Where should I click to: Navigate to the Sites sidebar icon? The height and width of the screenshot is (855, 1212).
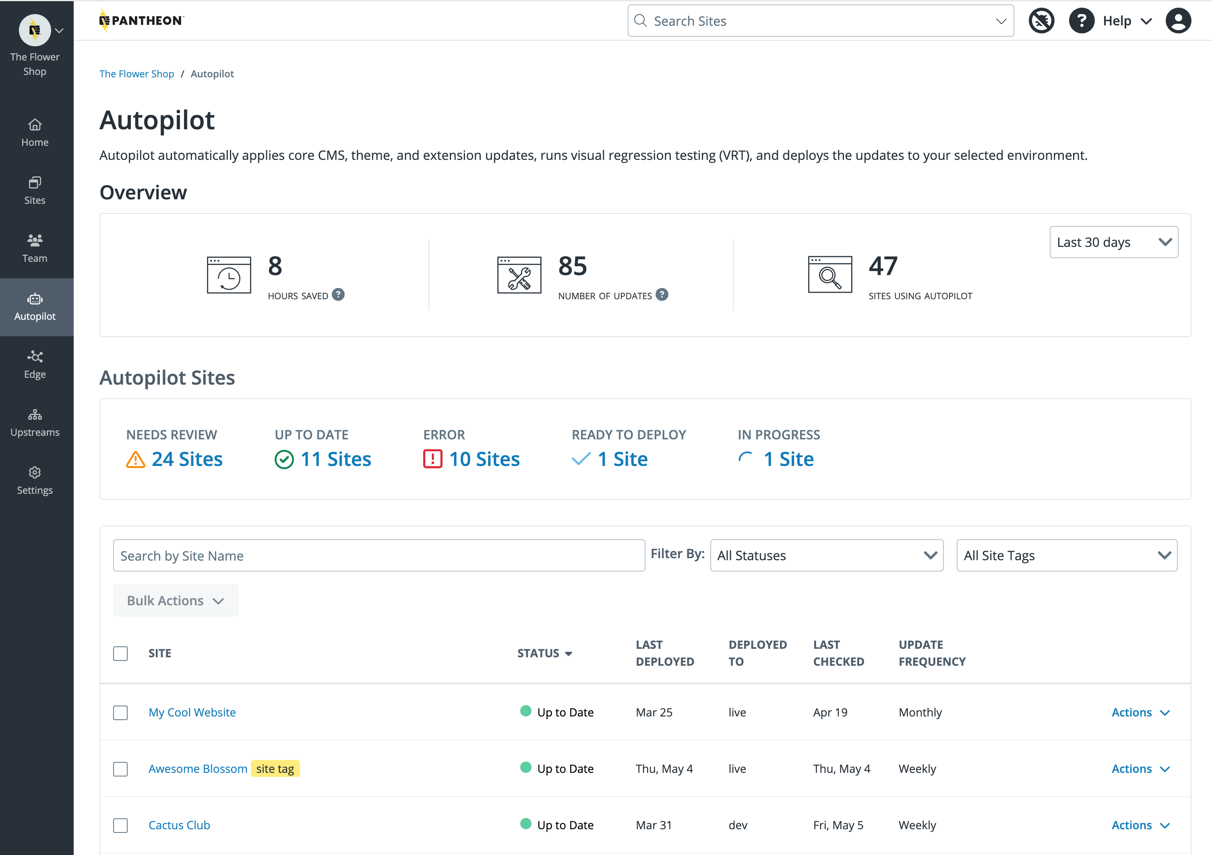[x=35, y=190]
